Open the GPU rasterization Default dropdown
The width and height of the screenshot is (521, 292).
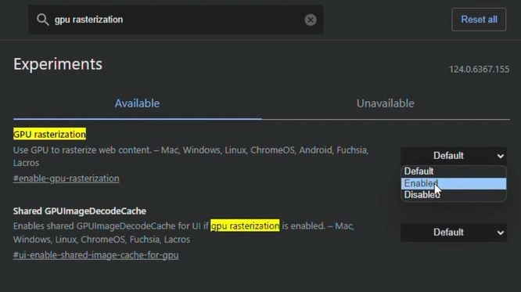[x=454, y=156]
